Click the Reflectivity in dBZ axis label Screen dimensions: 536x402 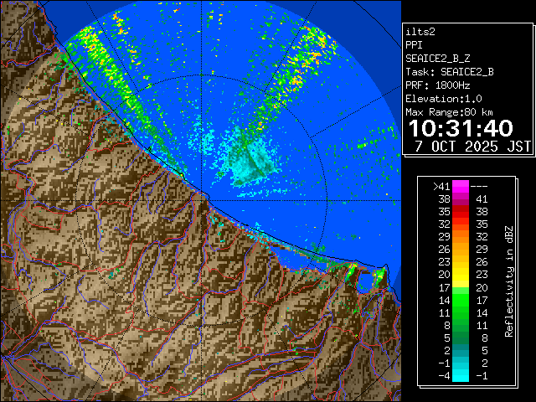click(x=508, y=281)
